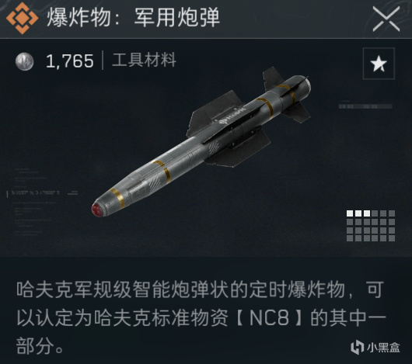Click the 【NC8】 reference in the description
Viewport: 412px width, 364px height.
269,318
